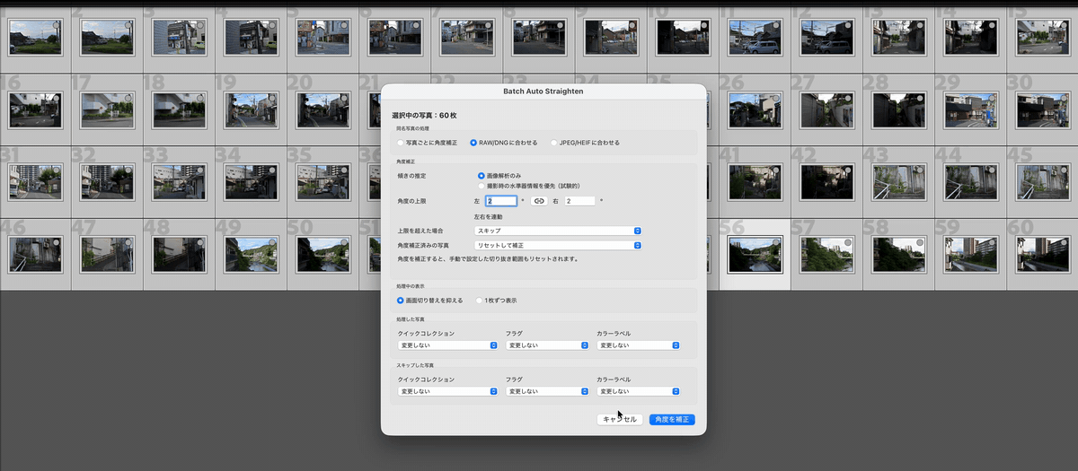Open processed photos カラーラベル dropdown
The height and width of the screenshot is (471, 1078).
click(x=638, y=345)
